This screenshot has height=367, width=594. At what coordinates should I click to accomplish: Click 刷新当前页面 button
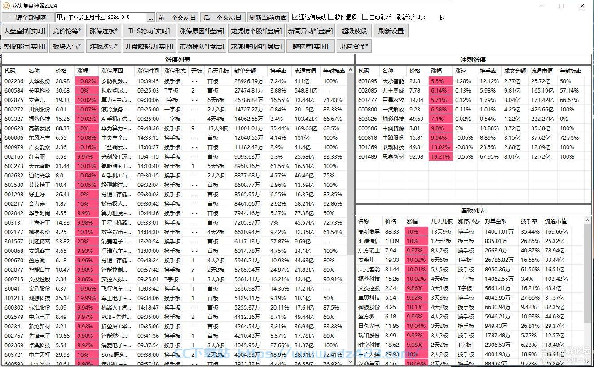pos(268,17)
